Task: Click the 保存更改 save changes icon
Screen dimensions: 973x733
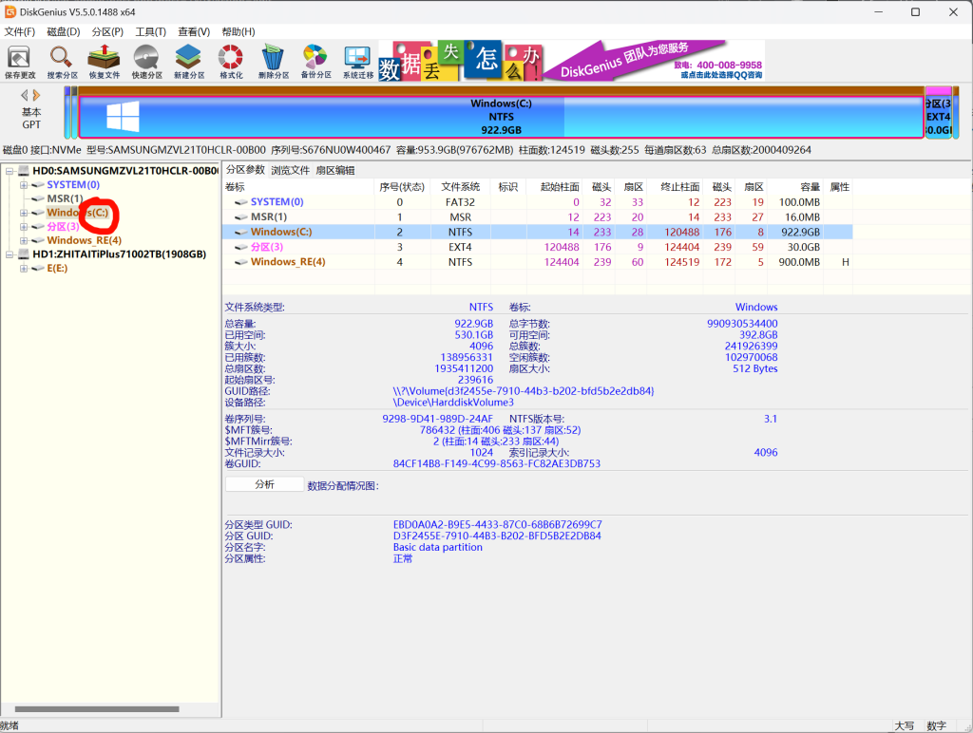Action: [x=20, y=62]
